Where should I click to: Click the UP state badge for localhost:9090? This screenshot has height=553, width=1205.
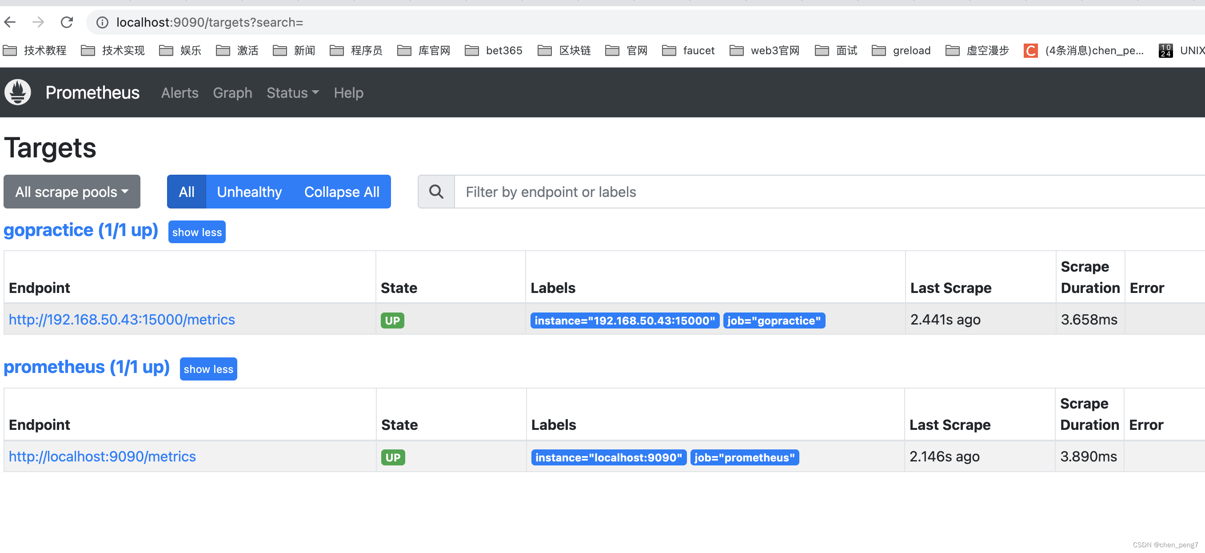click(x=392, y=457)
